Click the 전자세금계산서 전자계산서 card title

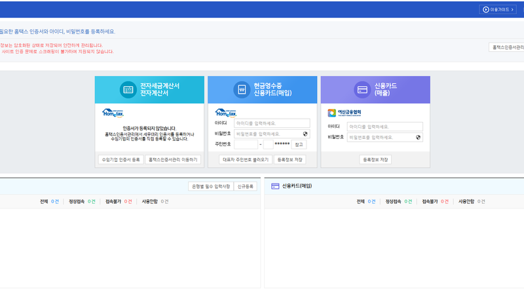[160, 89]
